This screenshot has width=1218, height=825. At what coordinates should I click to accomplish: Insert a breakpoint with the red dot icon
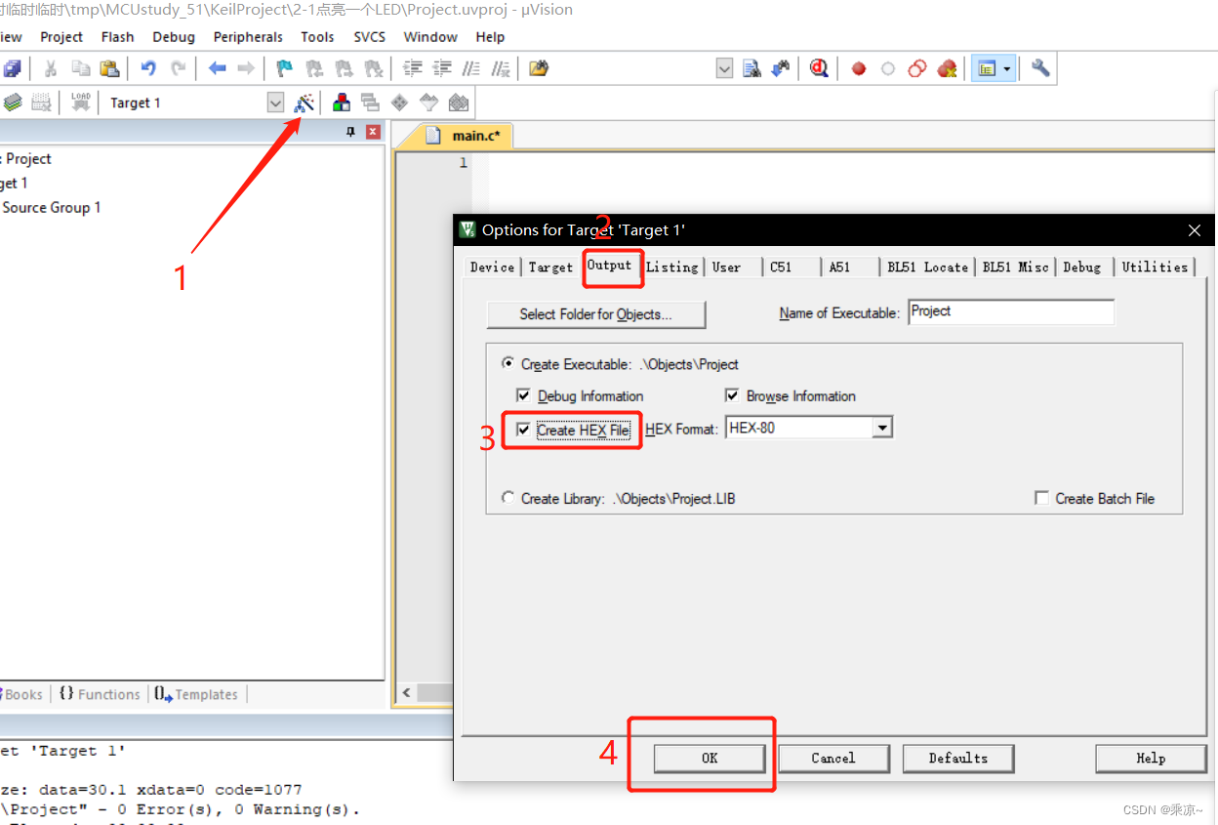[859, 68]
